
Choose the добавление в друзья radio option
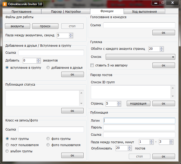[x=48, y=68]
